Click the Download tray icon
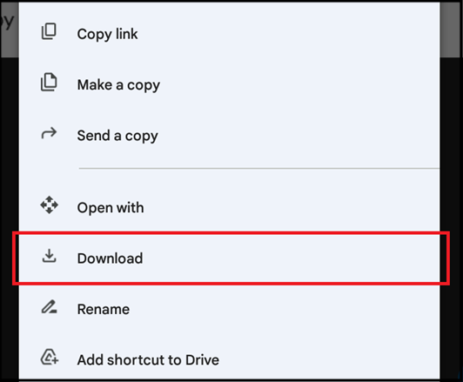The width and height of the screenshot is (463, 382). tap(49, 256)
